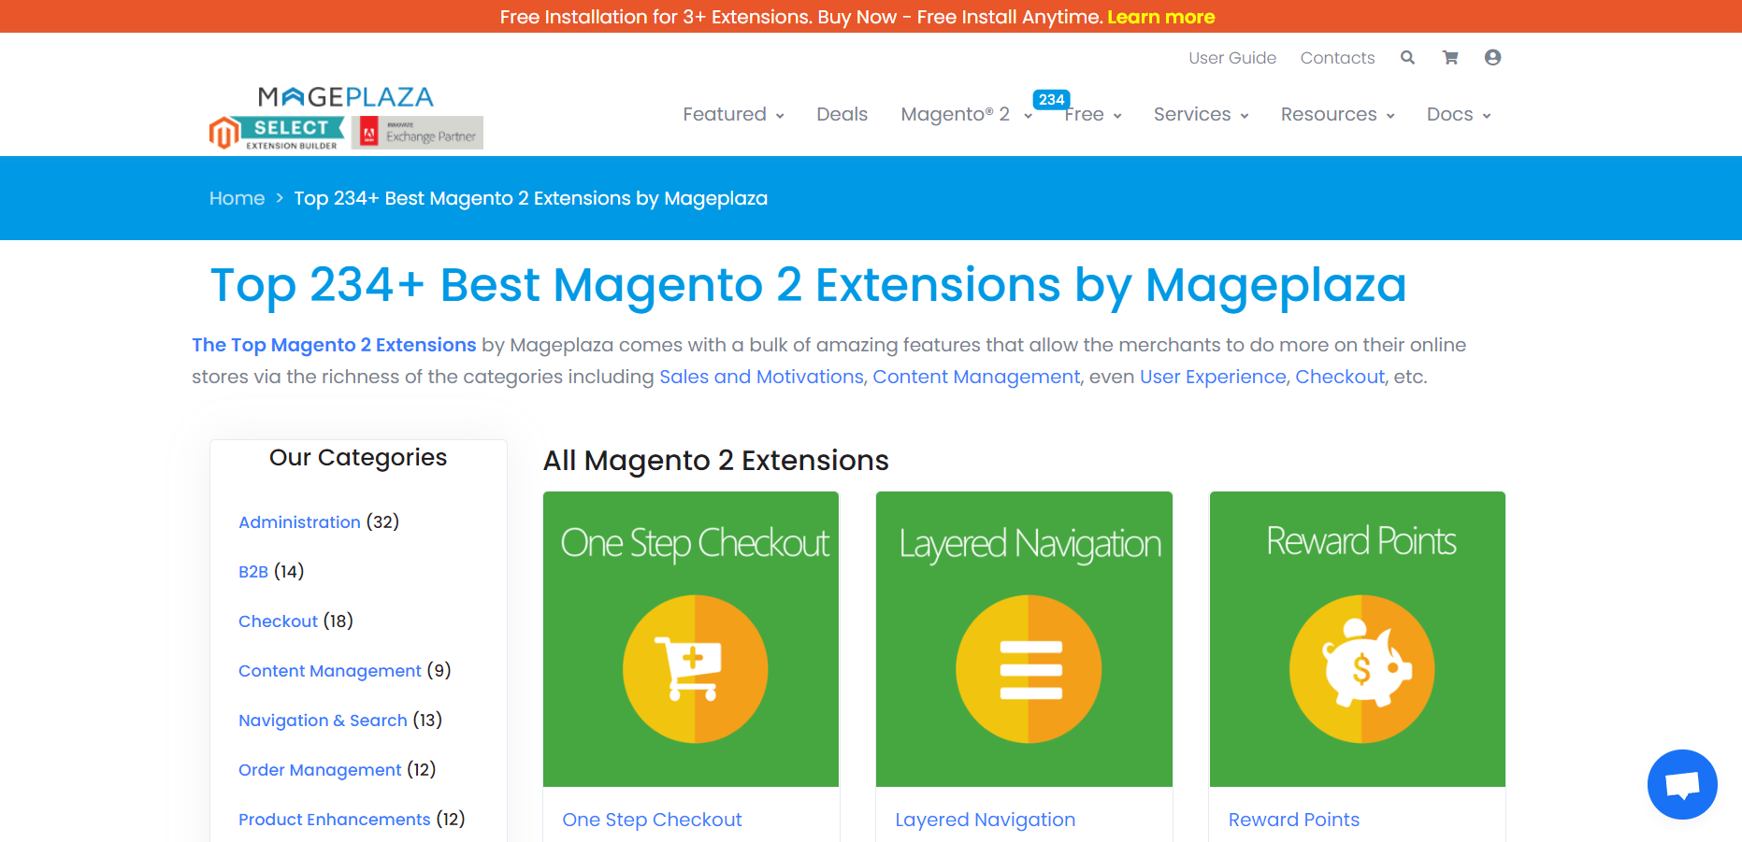Go to Home breadcrumb
Screen dimensions: 1742x842
237,198
